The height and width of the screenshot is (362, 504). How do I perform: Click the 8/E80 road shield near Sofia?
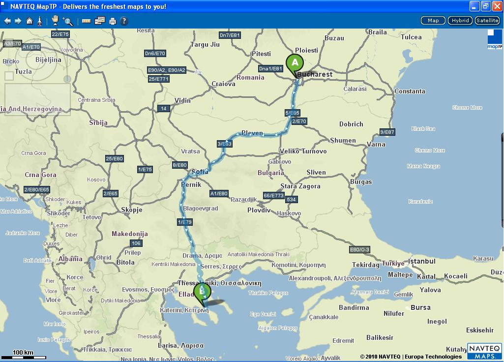click(179, 165)
